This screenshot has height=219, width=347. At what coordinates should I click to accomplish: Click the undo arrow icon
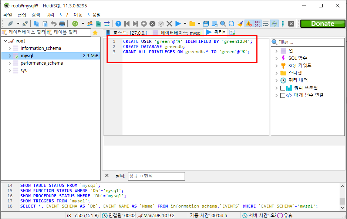[54, 24]
